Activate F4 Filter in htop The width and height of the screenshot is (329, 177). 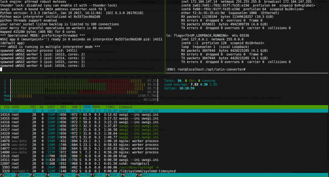53,175
